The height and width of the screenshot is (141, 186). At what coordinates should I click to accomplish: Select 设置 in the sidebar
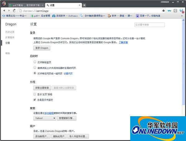point(7,43)
